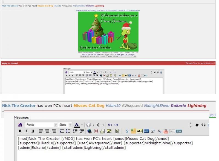Click Remove Formatting icon in the enlarged editor
The width and height of the screenshot is (219, 161).
(20, 125)
